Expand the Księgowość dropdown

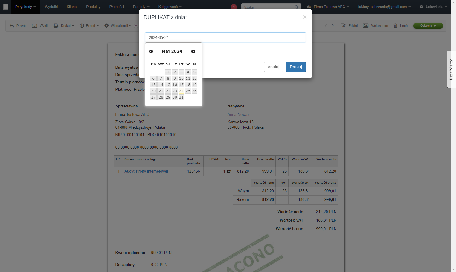(170, 7)
